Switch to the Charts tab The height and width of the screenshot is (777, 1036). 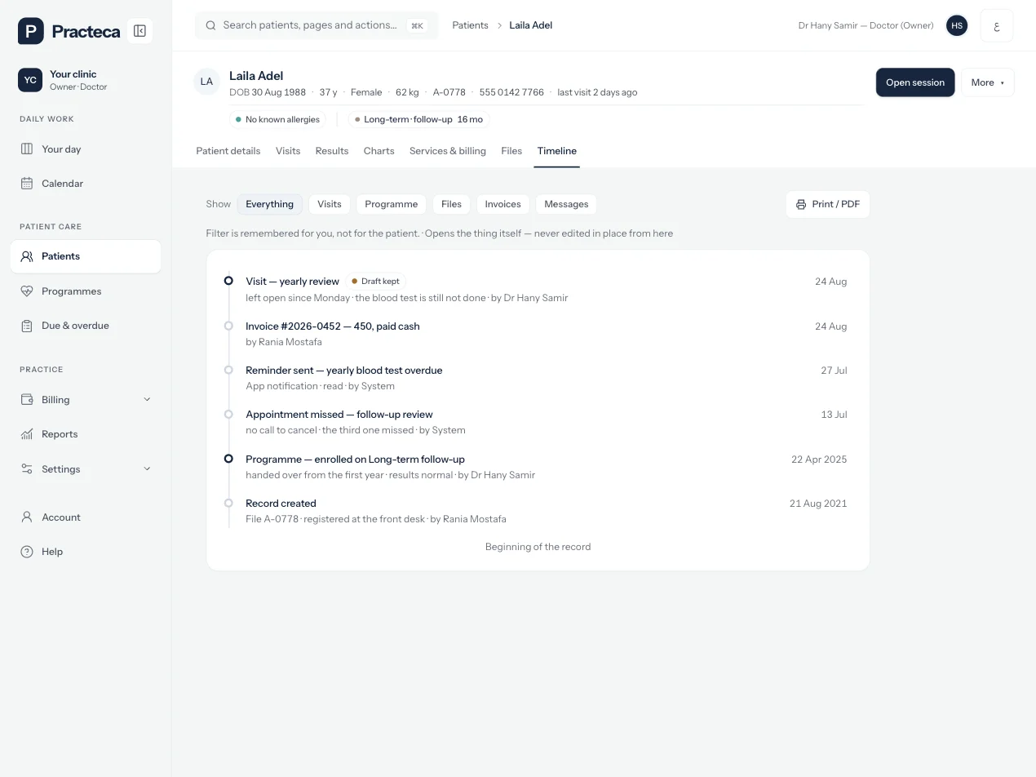point(379,151)
